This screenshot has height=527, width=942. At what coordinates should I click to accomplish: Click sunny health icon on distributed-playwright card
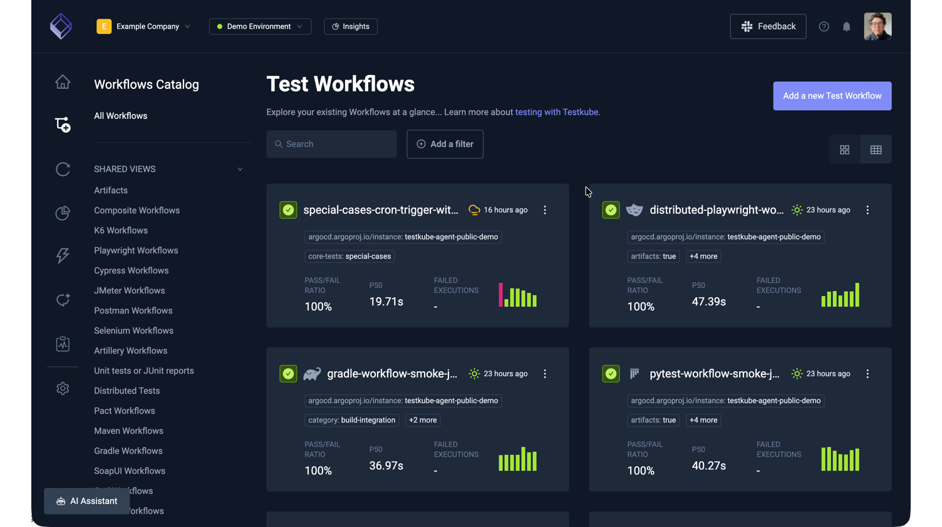(x=797, y=210)
